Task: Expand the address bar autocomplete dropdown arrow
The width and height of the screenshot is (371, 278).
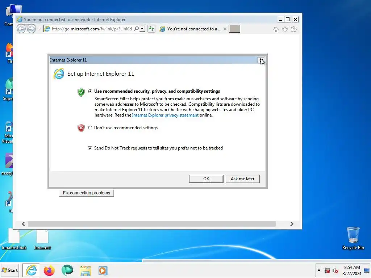Action: coord(142,29)
